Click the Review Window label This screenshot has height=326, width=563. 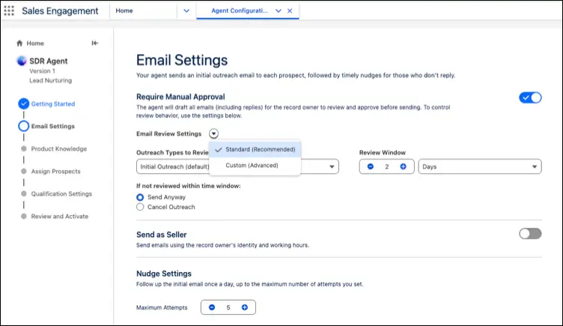[383, 152]
